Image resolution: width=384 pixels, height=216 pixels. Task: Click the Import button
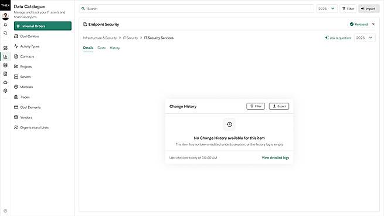click(369, 9)
